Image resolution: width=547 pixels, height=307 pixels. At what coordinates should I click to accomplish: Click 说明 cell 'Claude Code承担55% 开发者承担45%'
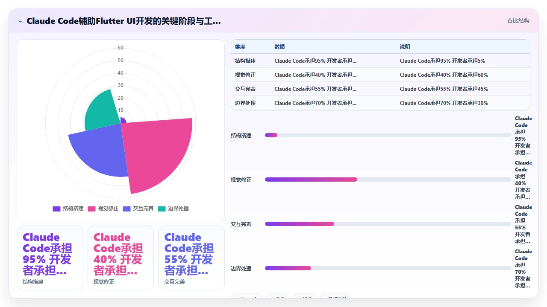click(x=444, y=89)
